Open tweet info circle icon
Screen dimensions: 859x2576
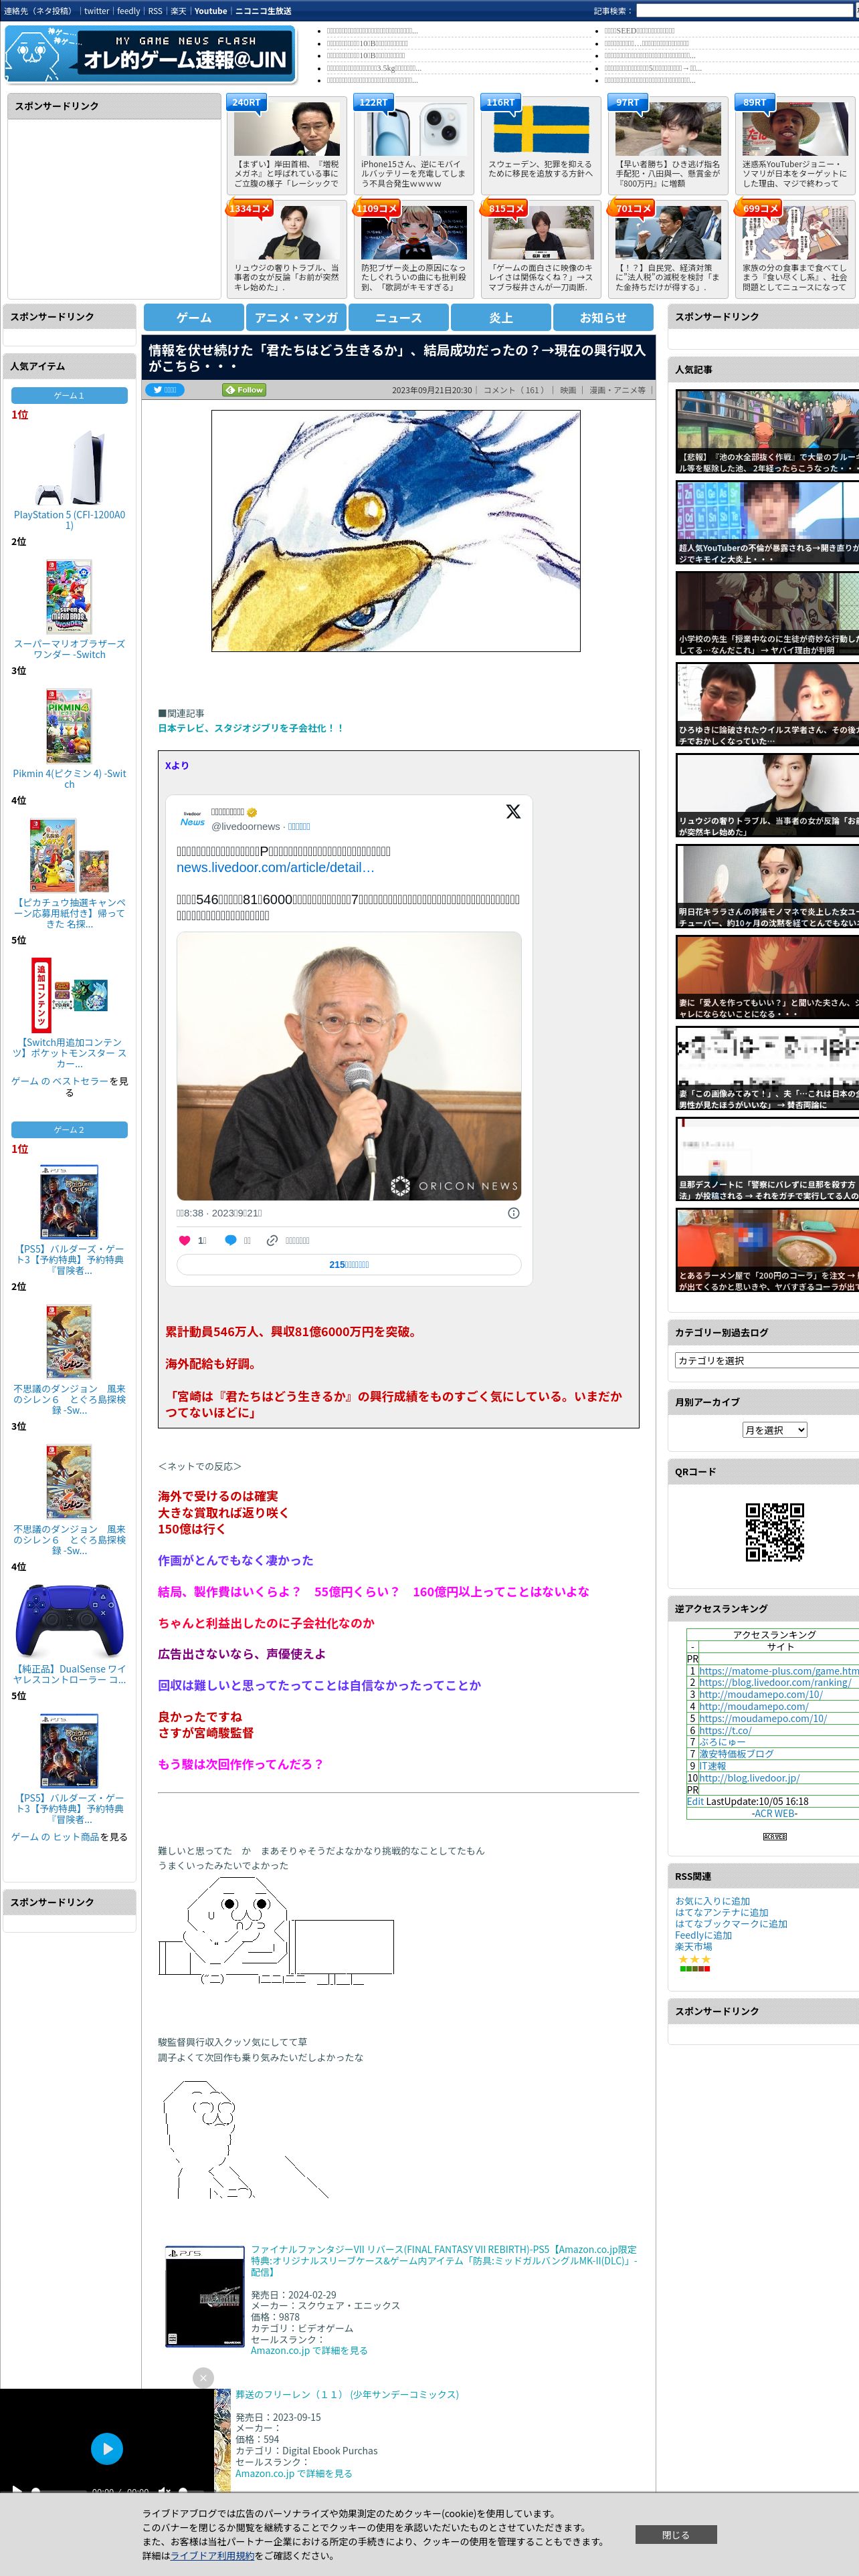pyautogui.click(x=513, y=1213)
